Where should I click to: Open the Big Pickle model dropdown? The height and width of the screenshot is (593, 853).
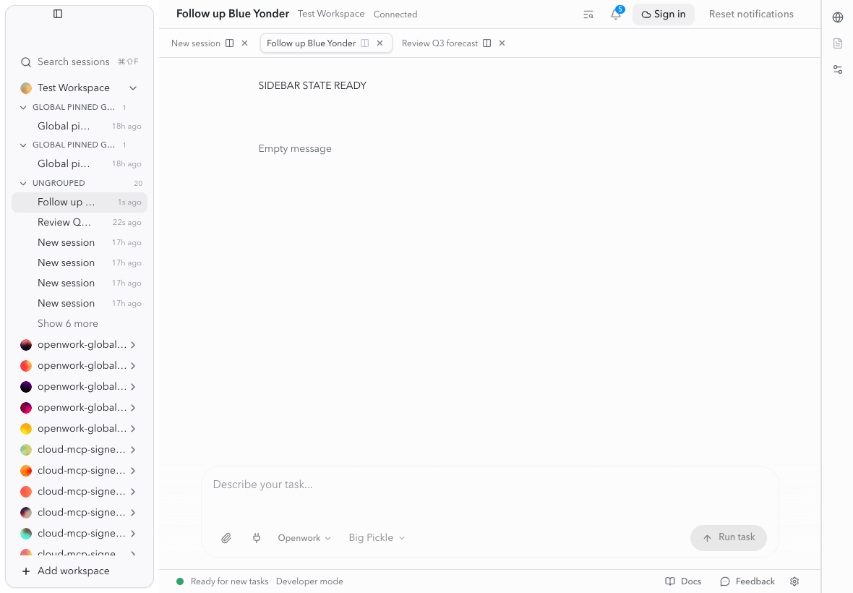(x=377, y=538)
